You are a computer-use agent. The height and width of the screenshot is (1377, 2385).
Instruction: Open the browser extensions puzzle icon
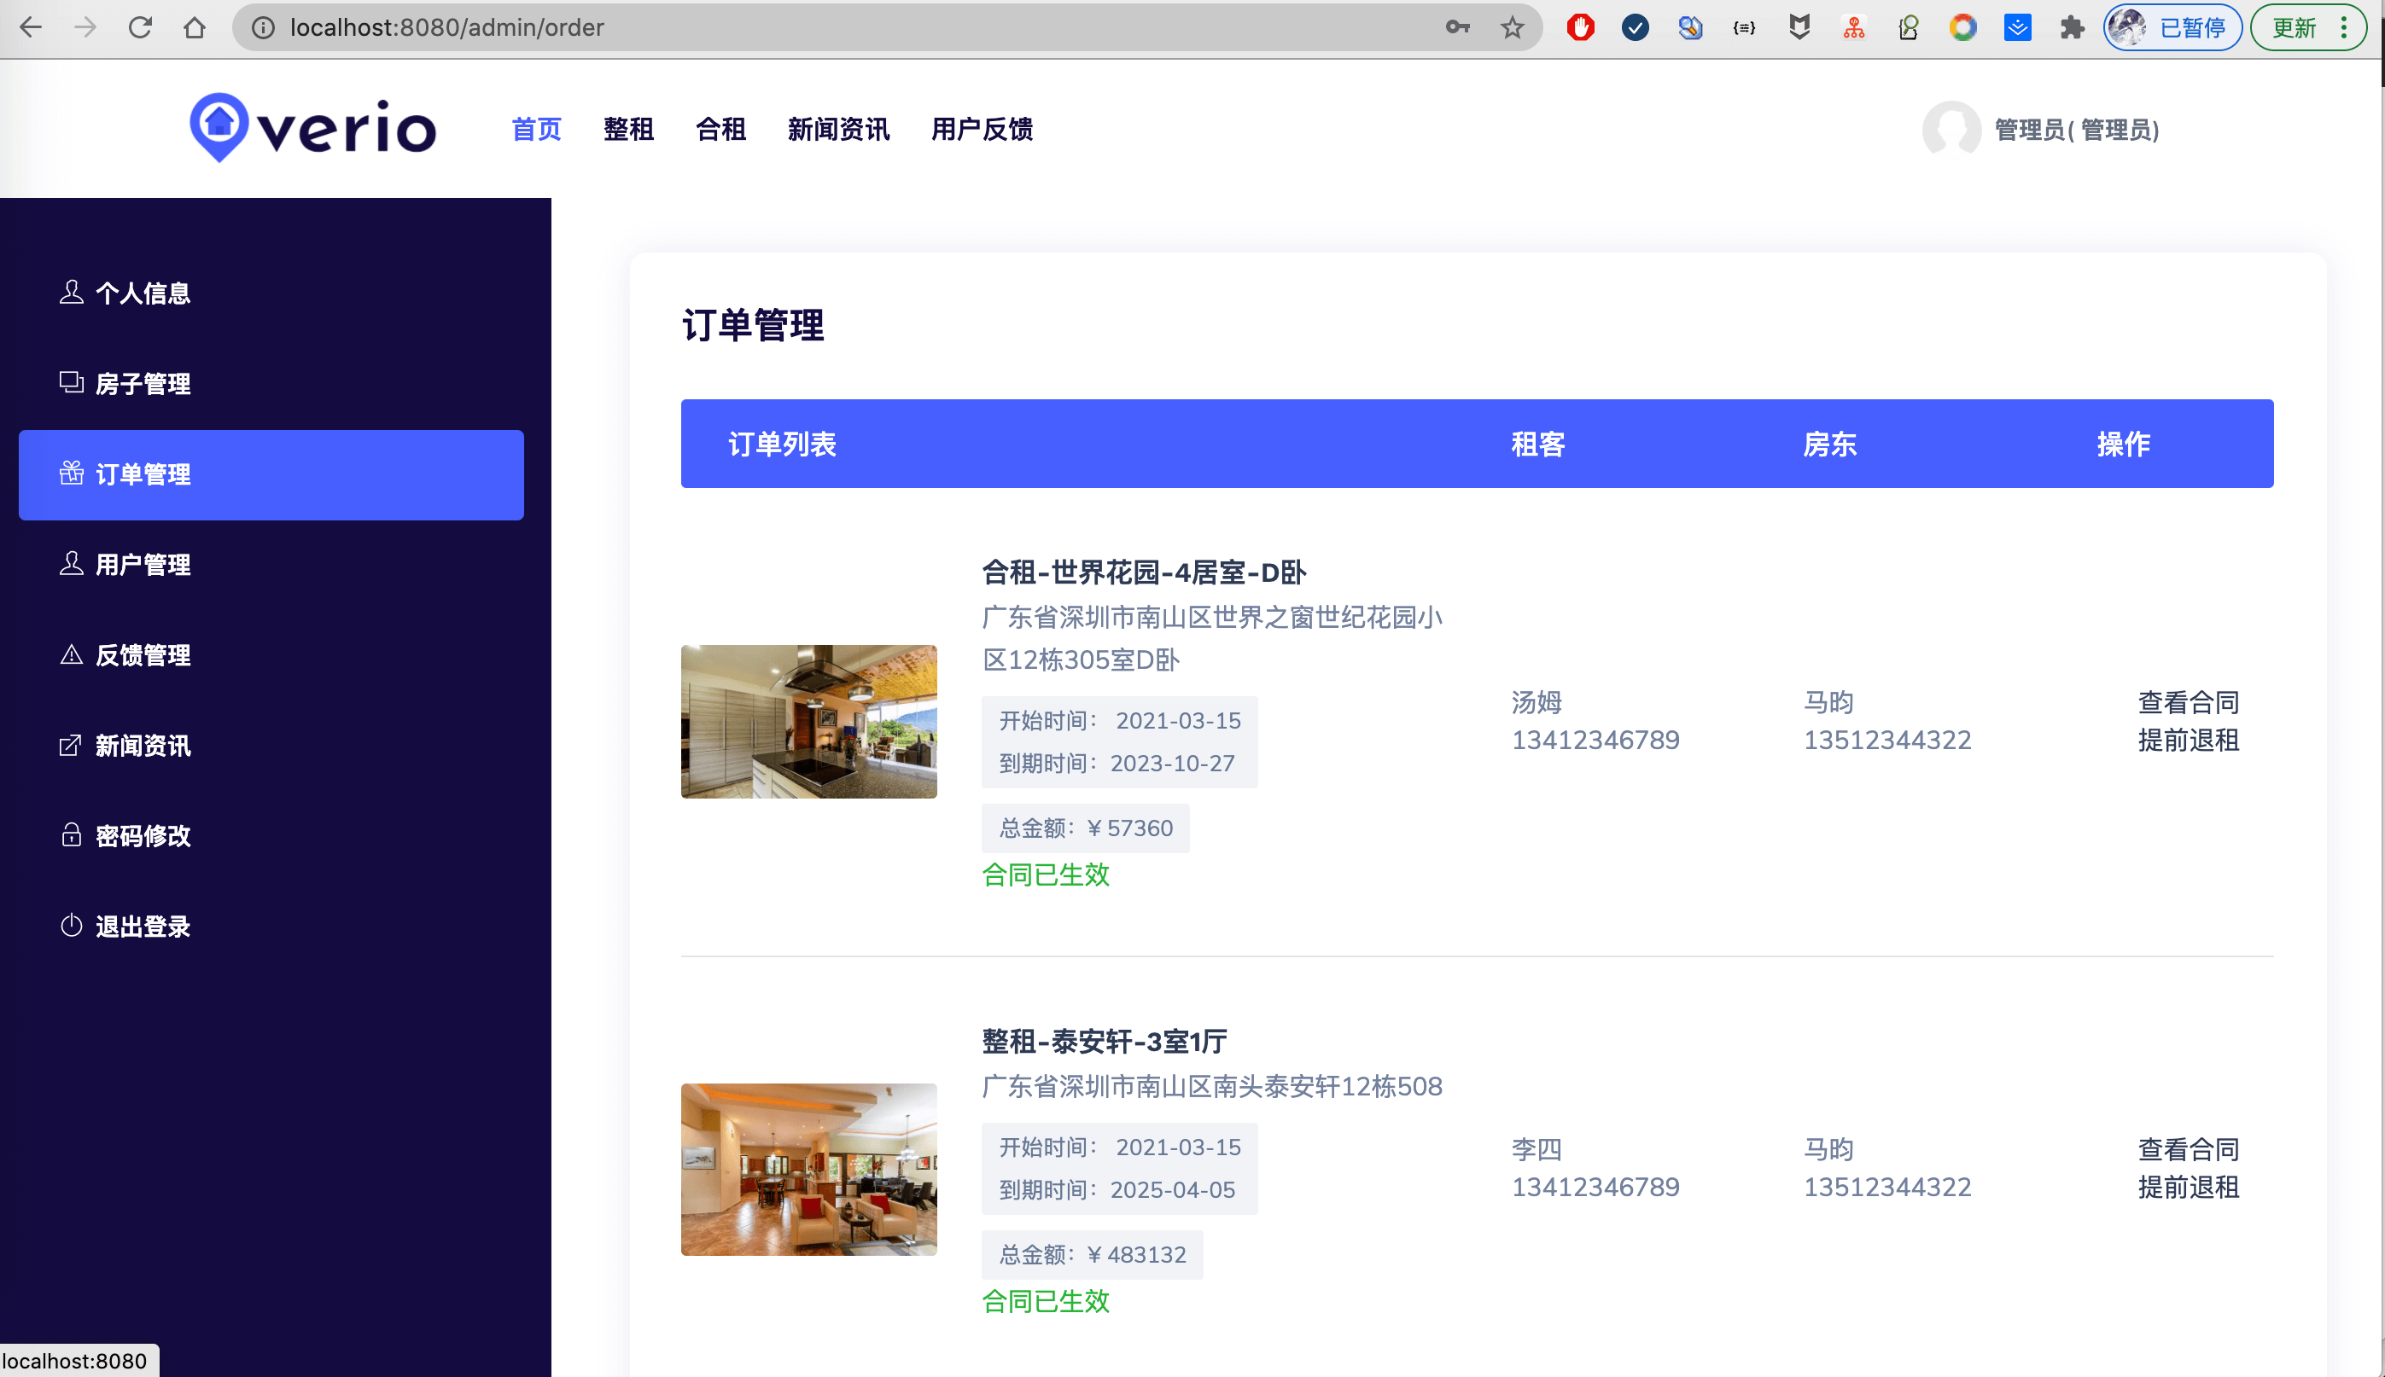[2072, 27]
